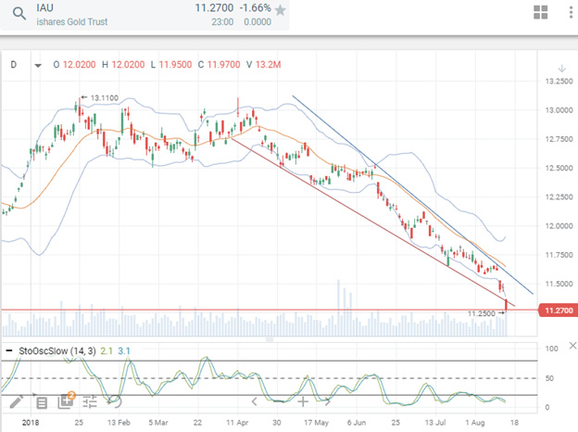Click the green 2.1 stochastic value
578x432 pixels.
pos(107,350)
